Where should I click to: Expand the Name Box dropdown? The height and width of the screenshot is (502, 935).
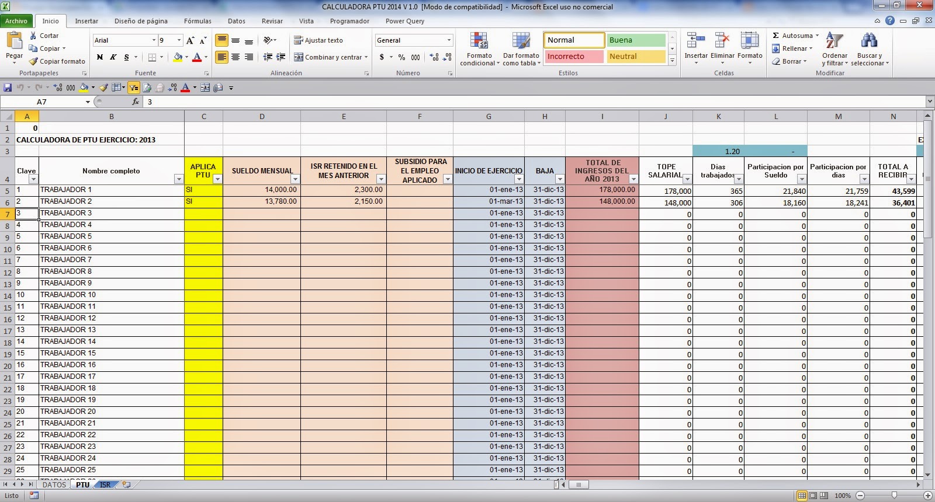coord(88,102)
